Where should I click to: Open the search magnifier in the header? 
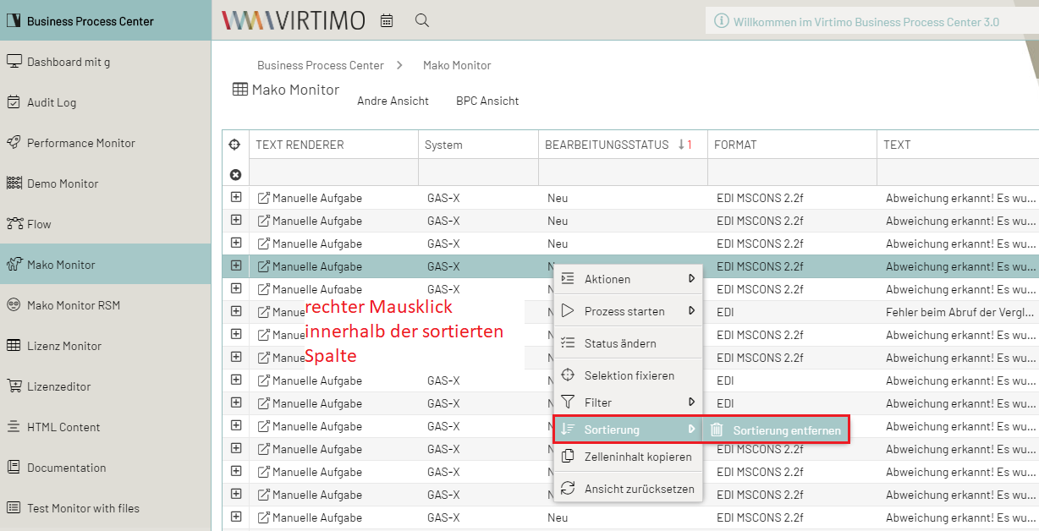pyautogui.click(x=421, y=20)
